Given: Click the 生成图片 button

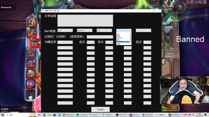Looking at the screenshot, I should click(x=101, y=109).
